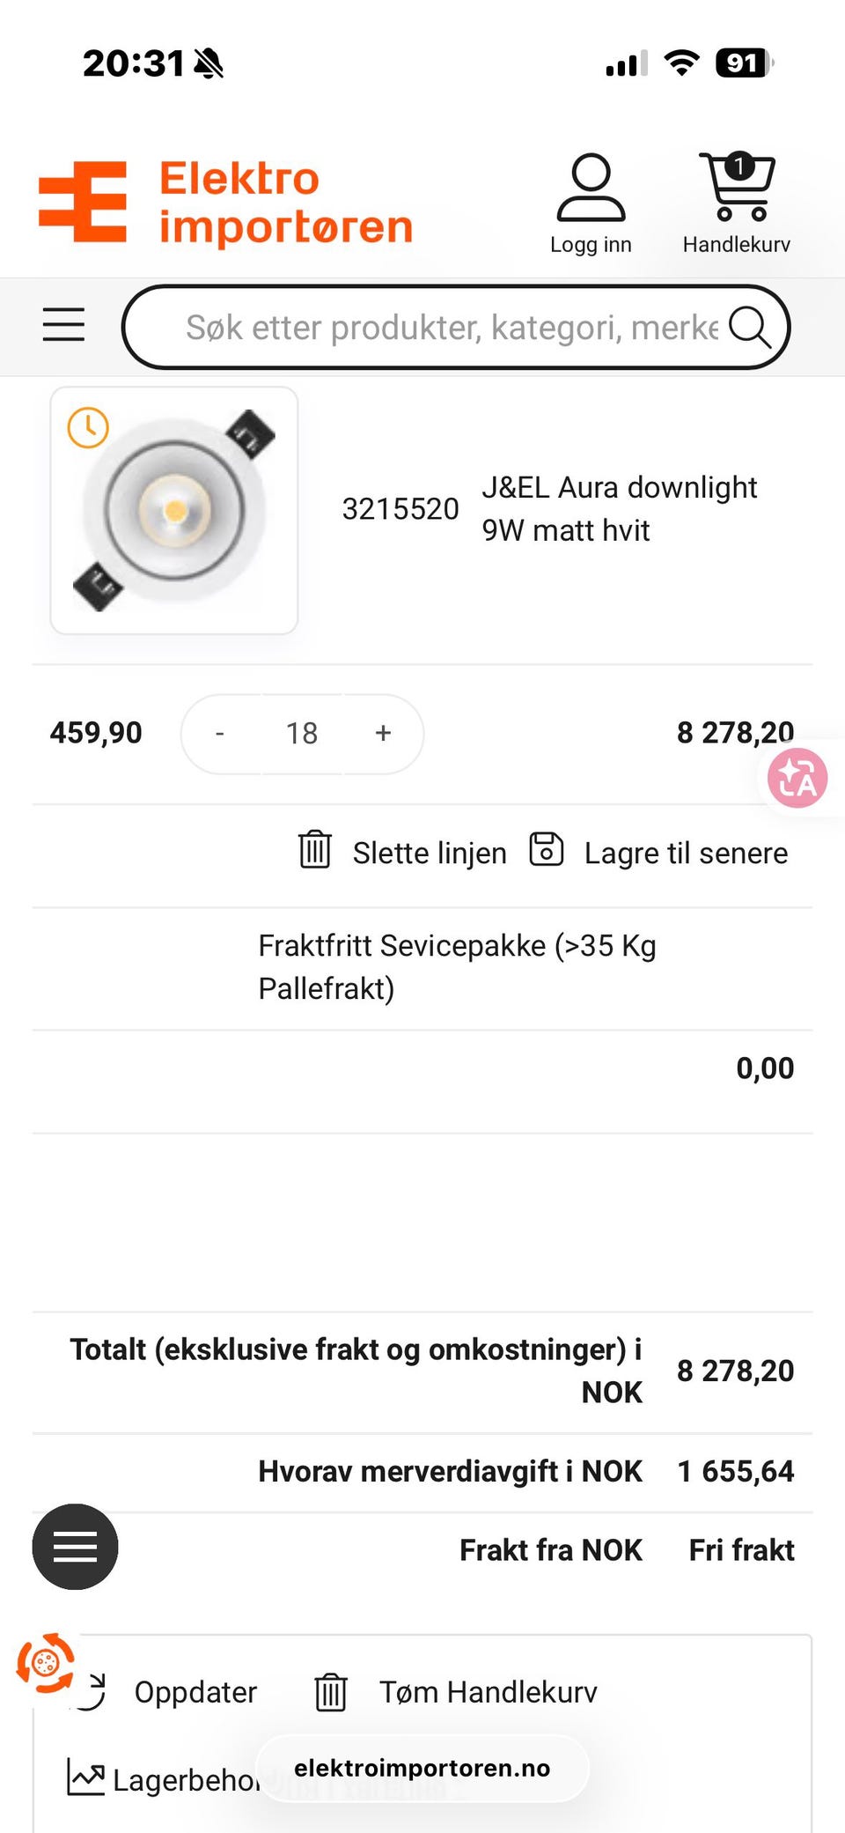Decrease quantity with the minus button
This screenshot has width=845, height=1833.
click(x=220, y=733)
